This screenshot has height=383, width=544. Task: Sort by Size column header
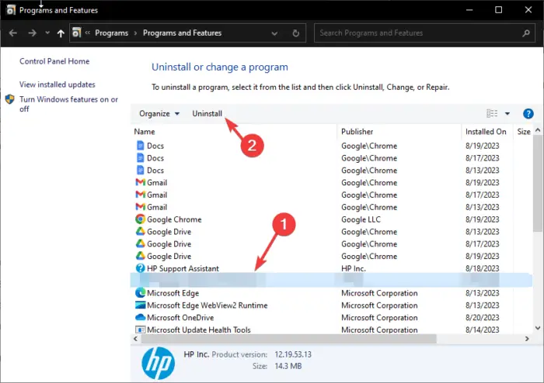click(524, 132)
